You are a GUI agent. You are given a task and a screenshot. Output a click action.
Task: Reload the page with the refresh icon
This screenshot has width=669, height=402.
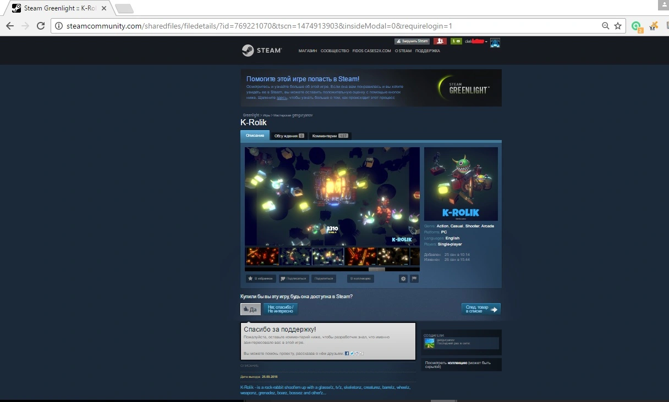(41, 26)
